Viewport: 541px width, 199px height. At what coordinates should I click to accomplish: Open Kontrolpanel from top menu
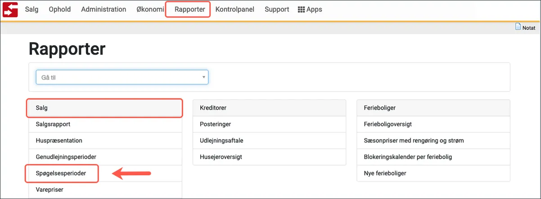coord(234,9)
